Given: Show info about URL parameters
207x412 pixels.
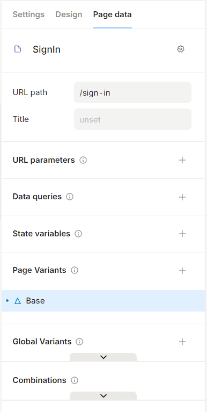Looking at the screenshot, I should 83,160.
